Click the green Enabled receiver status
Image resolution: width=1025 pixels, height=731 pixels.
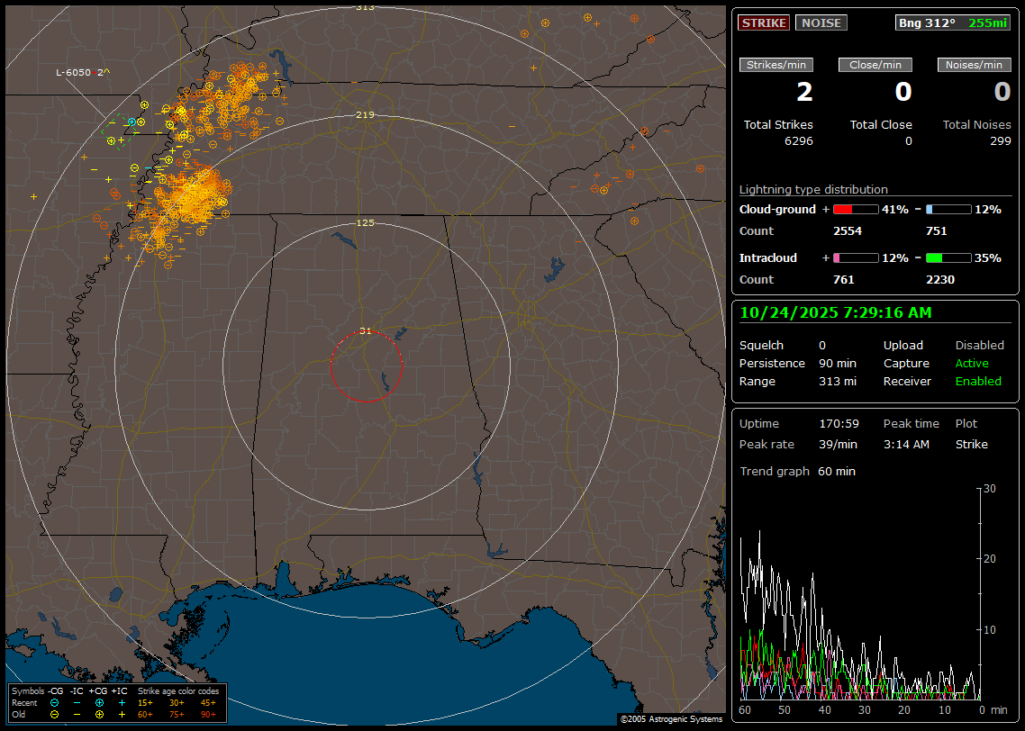click(x=978, y=381)
